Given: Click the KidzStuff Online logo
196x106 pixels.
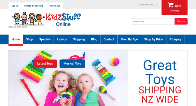Looking at the screenshot, I should click(46, 19).
